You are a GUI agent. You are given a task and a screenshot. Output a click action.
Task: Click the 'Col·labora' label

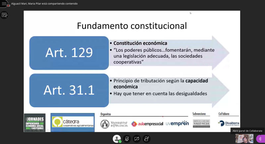click(x=224, y=114)
